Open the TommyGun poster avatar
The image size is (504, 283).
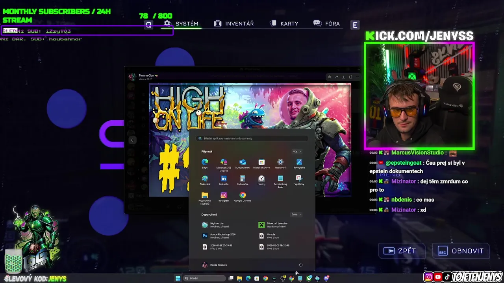click(x=133, y=77)
